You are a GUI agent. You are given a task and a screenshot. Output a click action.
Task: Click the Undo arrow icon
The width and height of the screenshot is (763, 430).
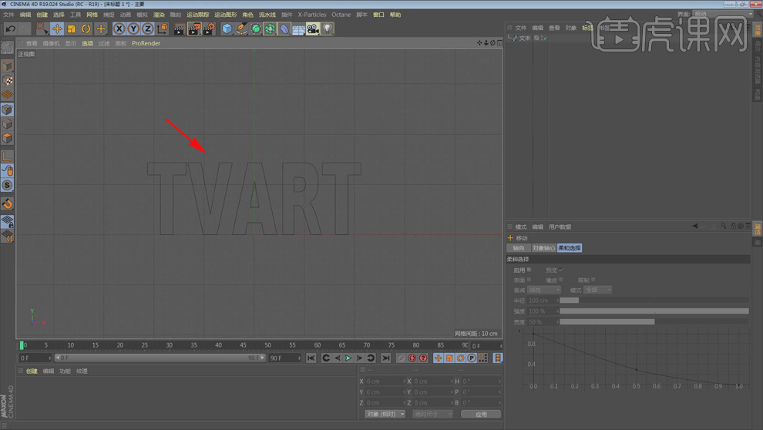pos(10,29)
